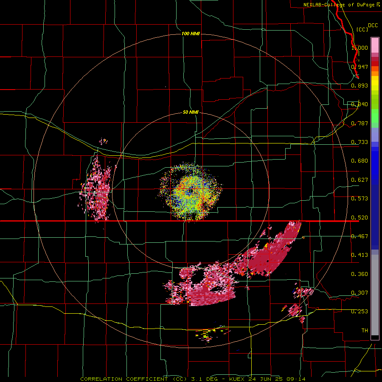The height and width of the screenshot is (382, 382).
Task: Pick the bright green segment of color bar
Action: point(375,116)
